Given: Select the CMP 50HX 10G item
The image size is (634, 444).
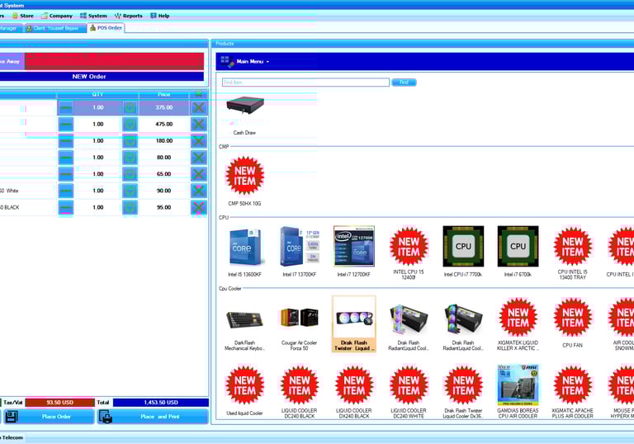Looking at the screenshot, I should pyautogui.click(x=244, y=181).
